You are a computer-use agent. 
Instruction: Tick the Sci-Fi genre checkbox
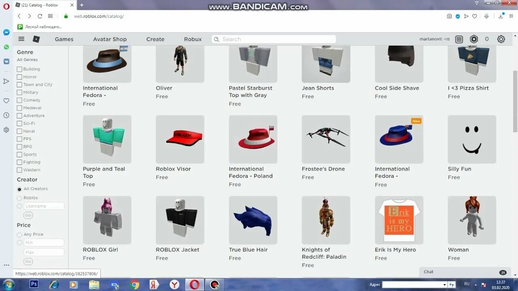coord(19,123)
